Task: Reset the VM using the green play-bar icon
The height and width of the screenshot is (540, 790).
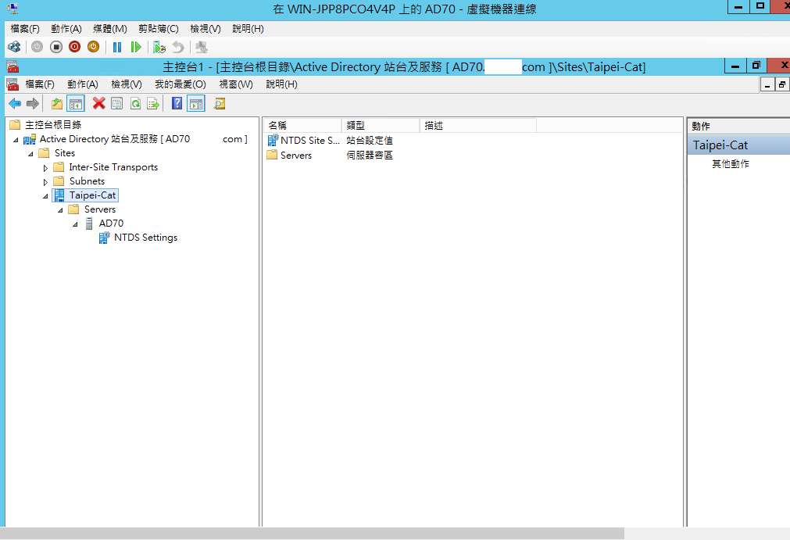Action: coord(135,48)
